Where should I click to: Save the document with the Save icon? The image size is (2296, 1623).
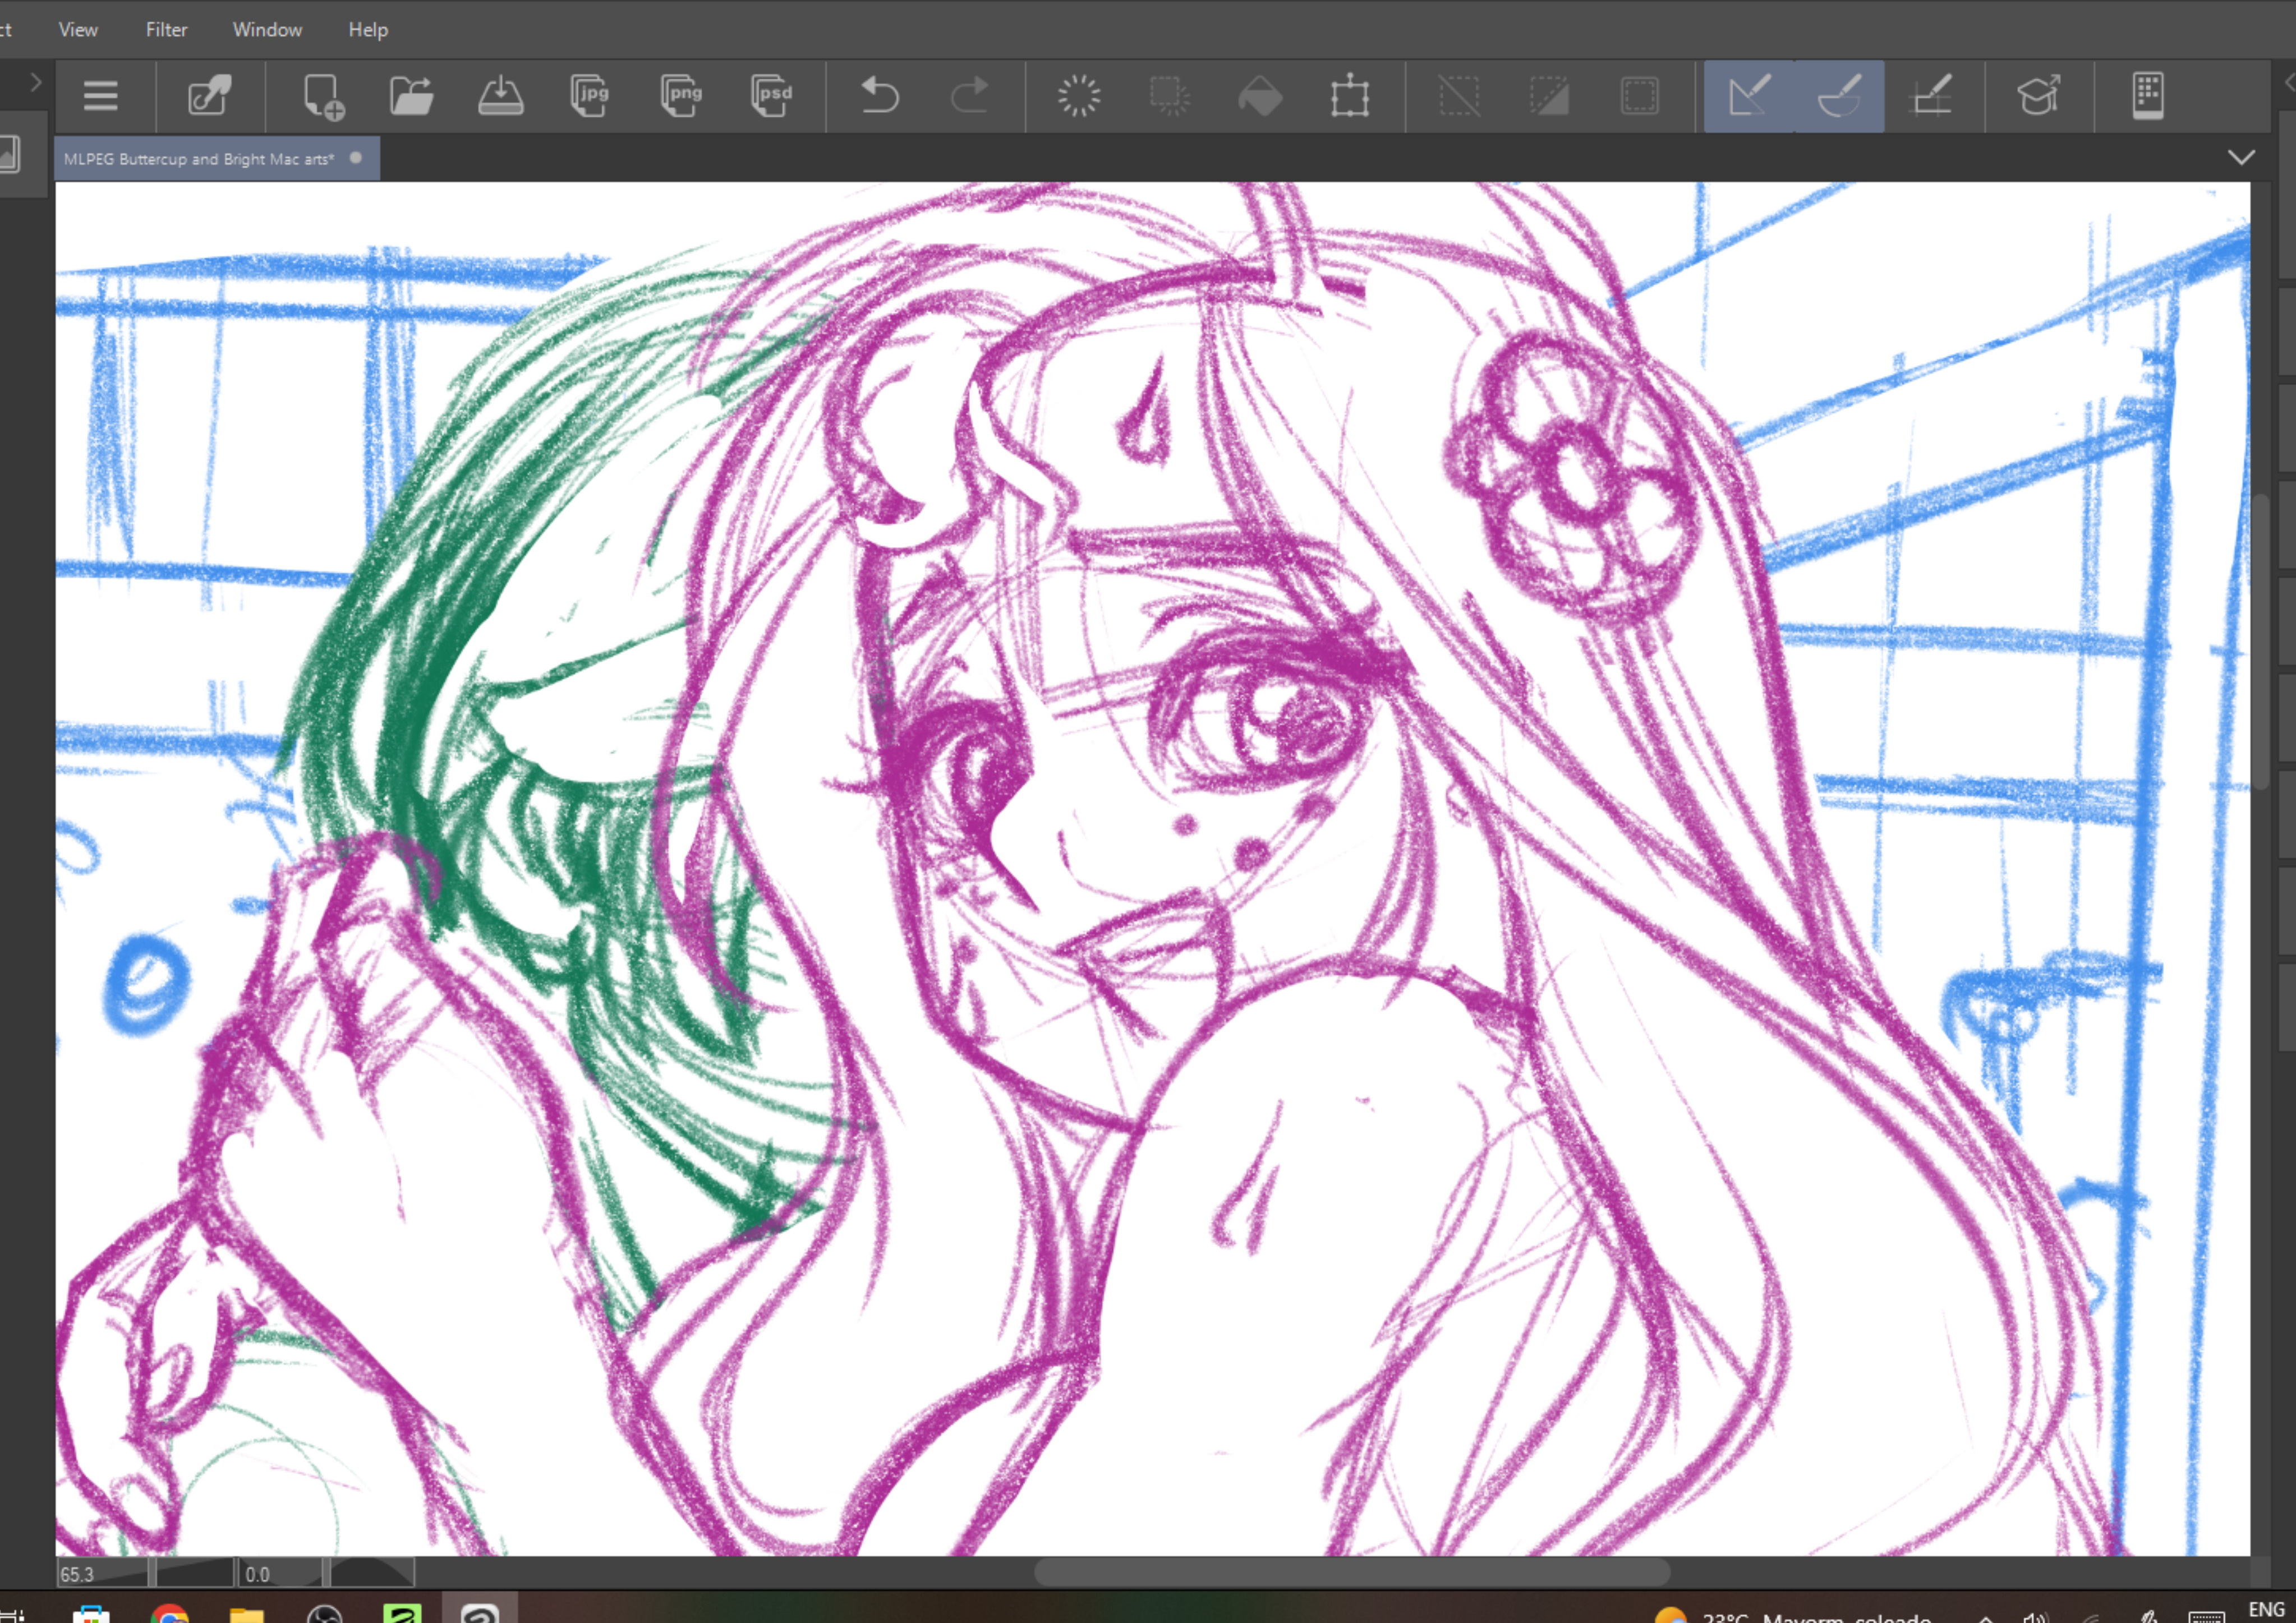(x=500, y=96)
